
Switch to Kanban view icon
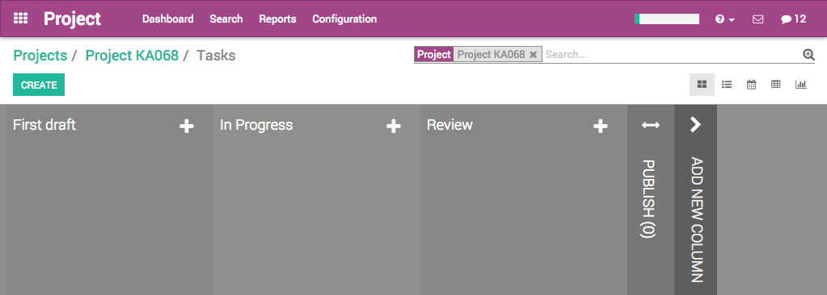point(702,85)
